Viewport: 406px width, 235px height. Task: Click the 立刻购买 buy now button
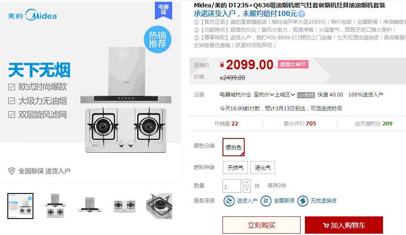(x=262, y=225)
